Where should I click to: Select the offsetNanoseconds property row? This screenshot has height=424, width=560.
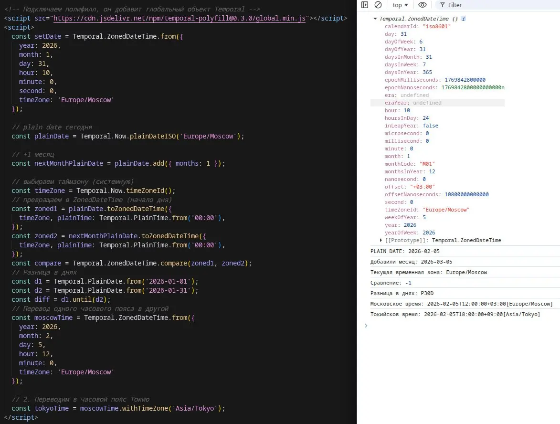[x=437, y=195]
